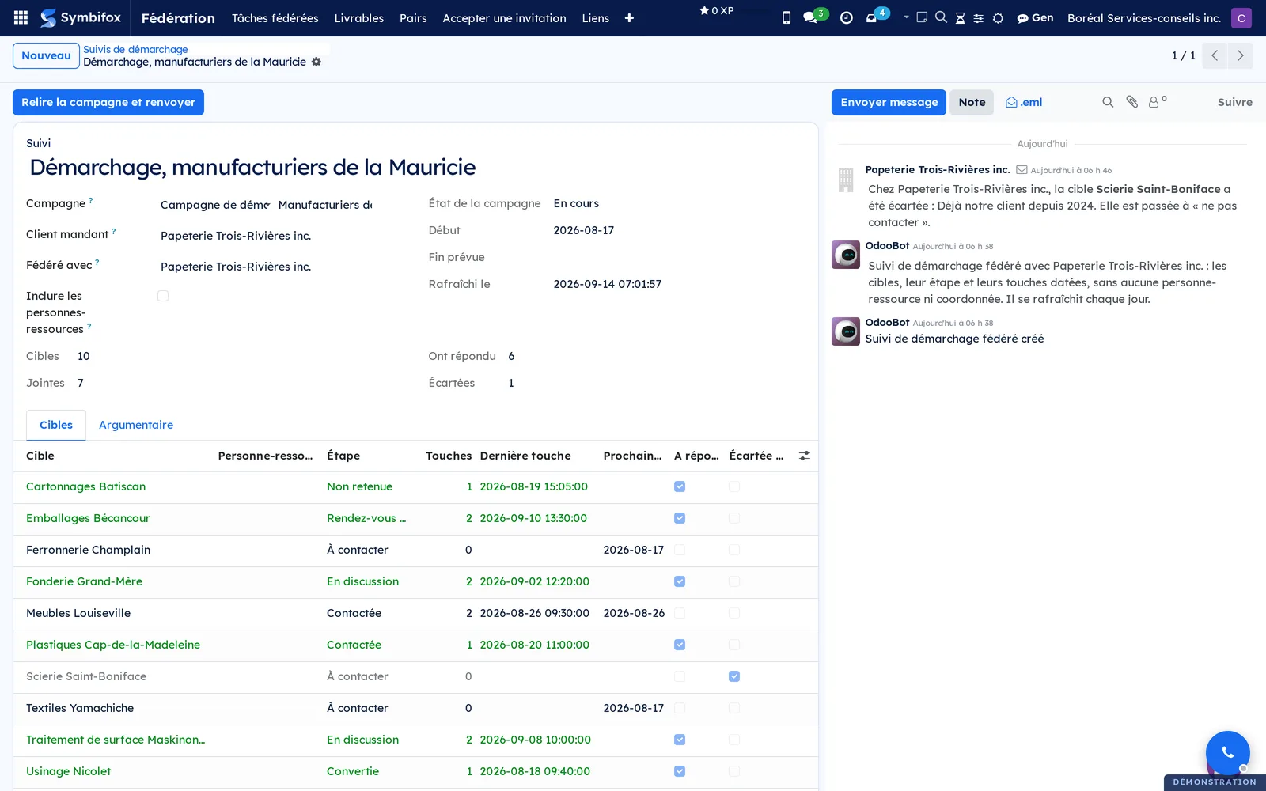The height and width of the screenshot is (791, 1266).
Task: Toggle A répondu checkbox for Cartonnages Batiscan
Action: (x=680, y=486)
